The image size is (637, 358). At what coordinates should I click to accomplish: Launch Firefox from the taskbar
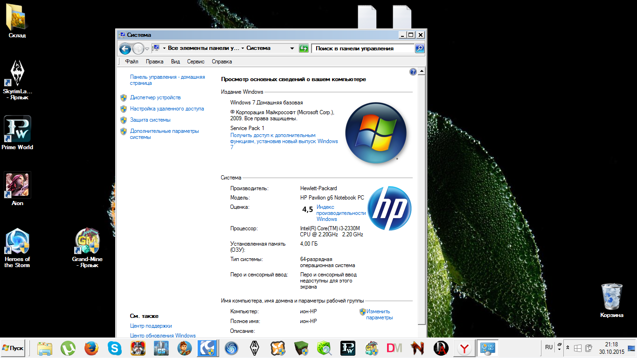[x=91, y=348]
